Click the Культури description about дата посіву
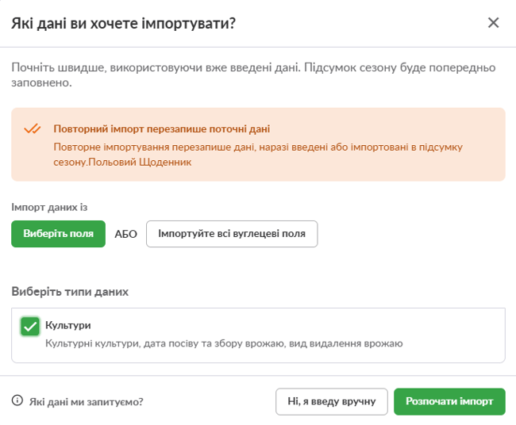Viewport: 516px width, 425px height. coord(224,343)
